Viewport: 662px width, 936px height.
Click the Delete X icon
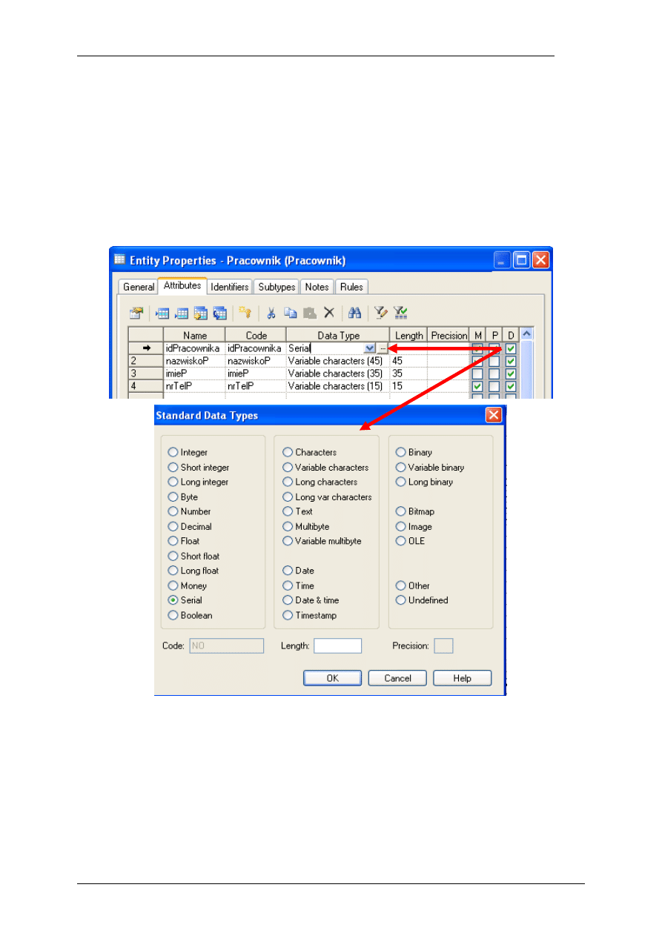tap(329, 313)
